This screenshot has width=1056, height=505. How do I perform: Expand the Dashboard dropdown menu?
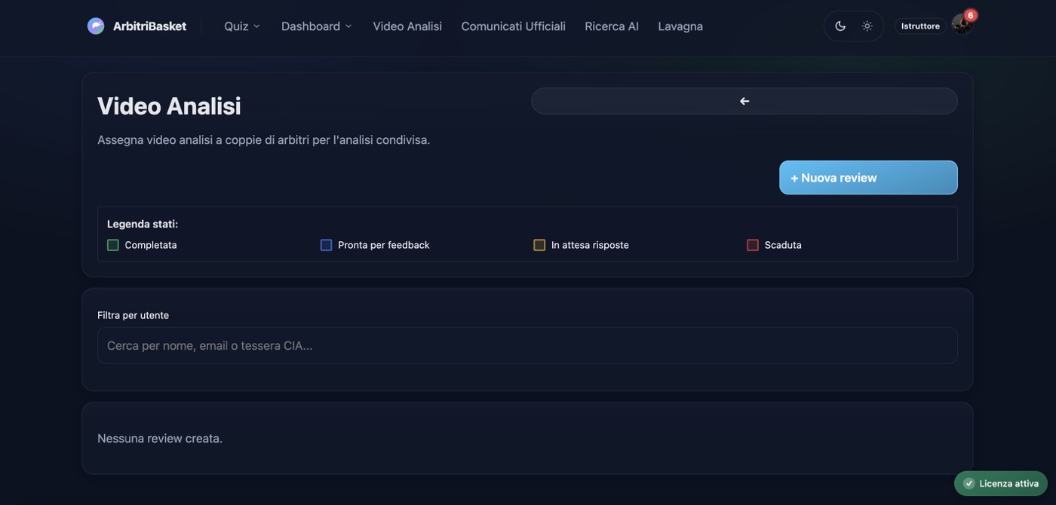[317, 26]
